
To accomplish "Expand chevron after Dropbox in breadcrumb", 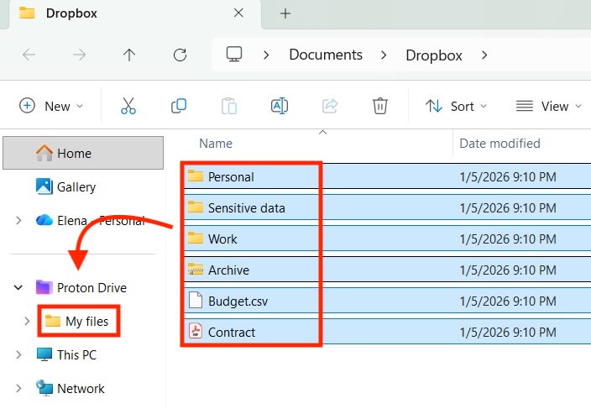I will click(484, 55).
